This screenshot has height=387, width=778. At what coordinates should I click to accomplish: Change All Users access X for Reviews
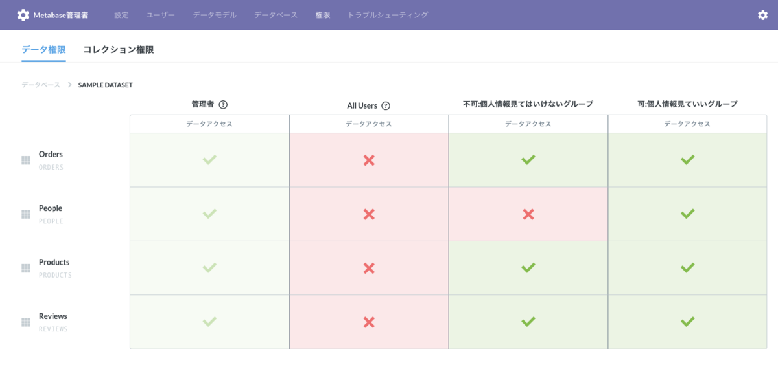369,322
